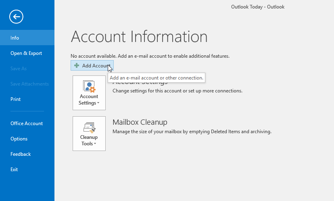Go to the Print page

(x=27, y=99)
